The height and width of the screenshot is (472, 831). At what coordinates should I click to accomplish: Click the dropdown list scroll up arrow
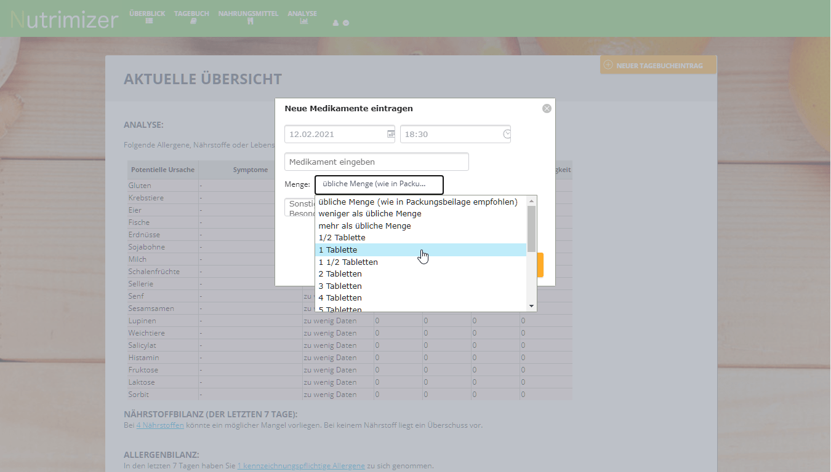point(532,200)
